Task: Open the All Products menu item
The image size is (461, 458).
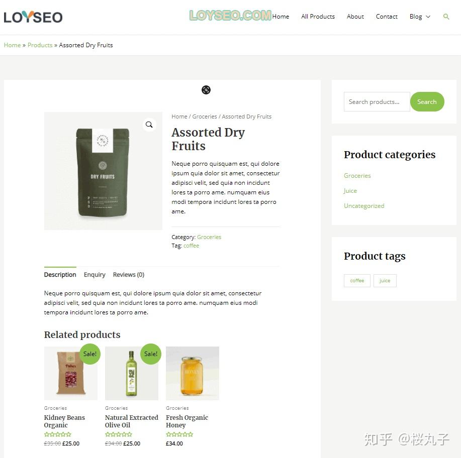Action: pos(318,17)
